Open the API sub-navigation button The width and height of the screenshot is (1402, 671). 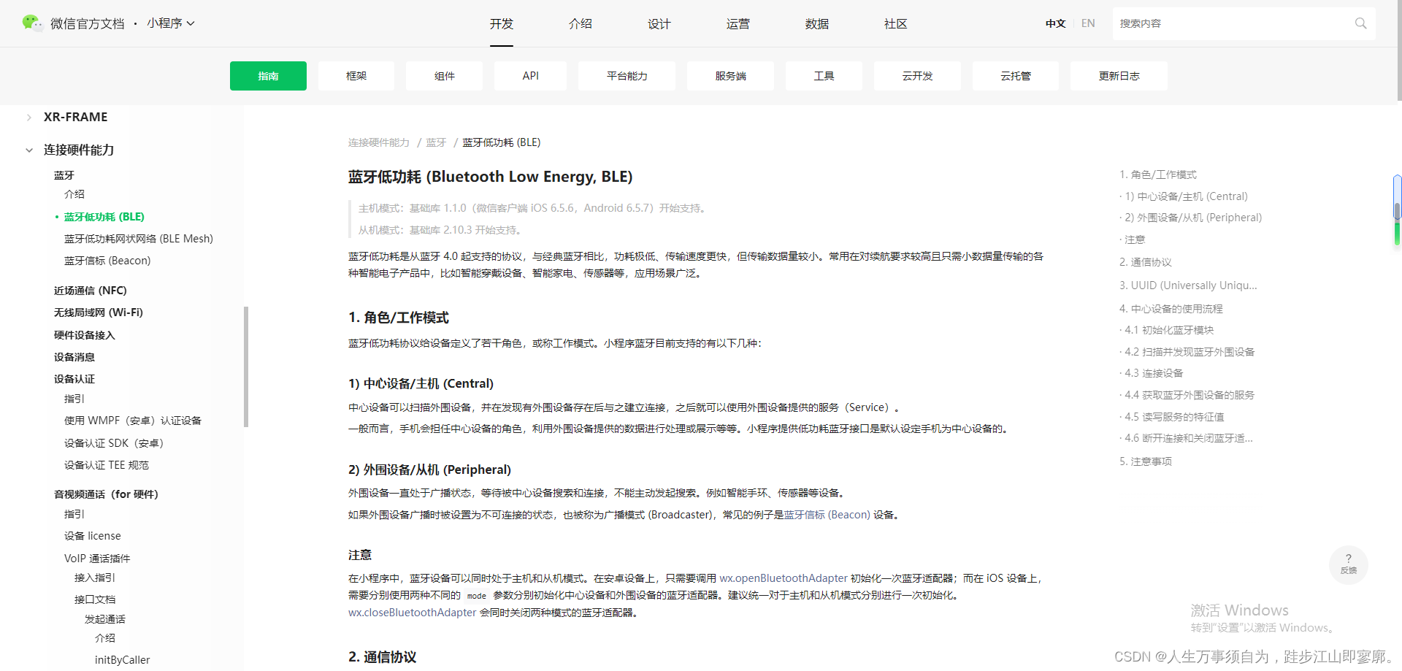pyautogui.click(x=530, y=76)
